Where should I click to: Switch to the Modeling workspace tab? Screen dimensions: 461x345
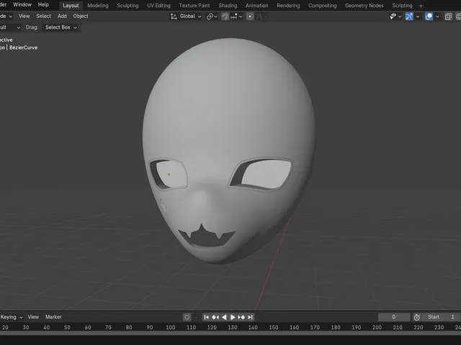click(98, 6)
